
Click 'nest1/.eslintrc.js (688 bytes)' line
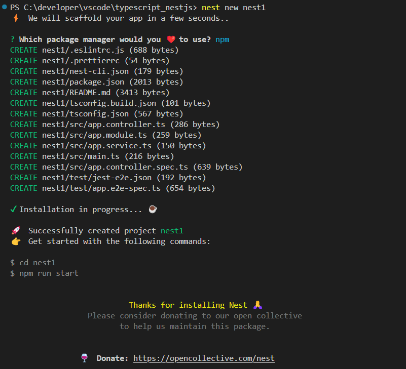[110, 50]
